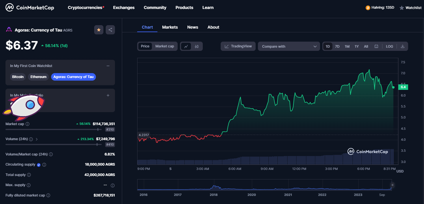The width and height of the screenshot is (424, 204).
Task: Select the 1M time range
Action: (x=347, y=46)
